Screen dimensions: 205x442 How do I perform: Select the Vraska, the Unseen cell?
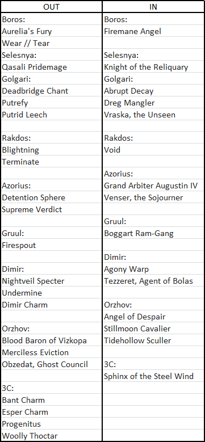tap(153, 115)
